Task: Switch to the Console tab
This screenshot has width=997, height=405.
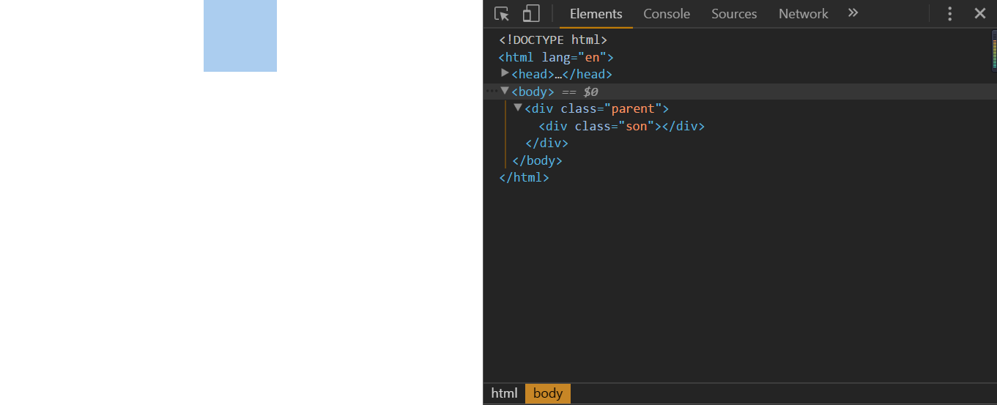Action: point(667,14)
